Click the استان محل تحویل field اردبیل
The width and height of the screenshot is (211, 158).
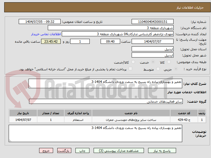tap(153, 49)
